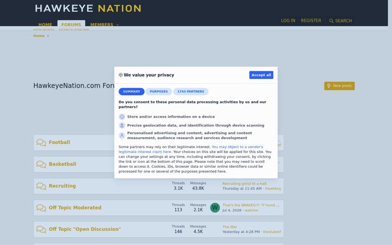Click the Accept all button
The height and width of the screenshot is (245, 392).
[x=261, y=75]
